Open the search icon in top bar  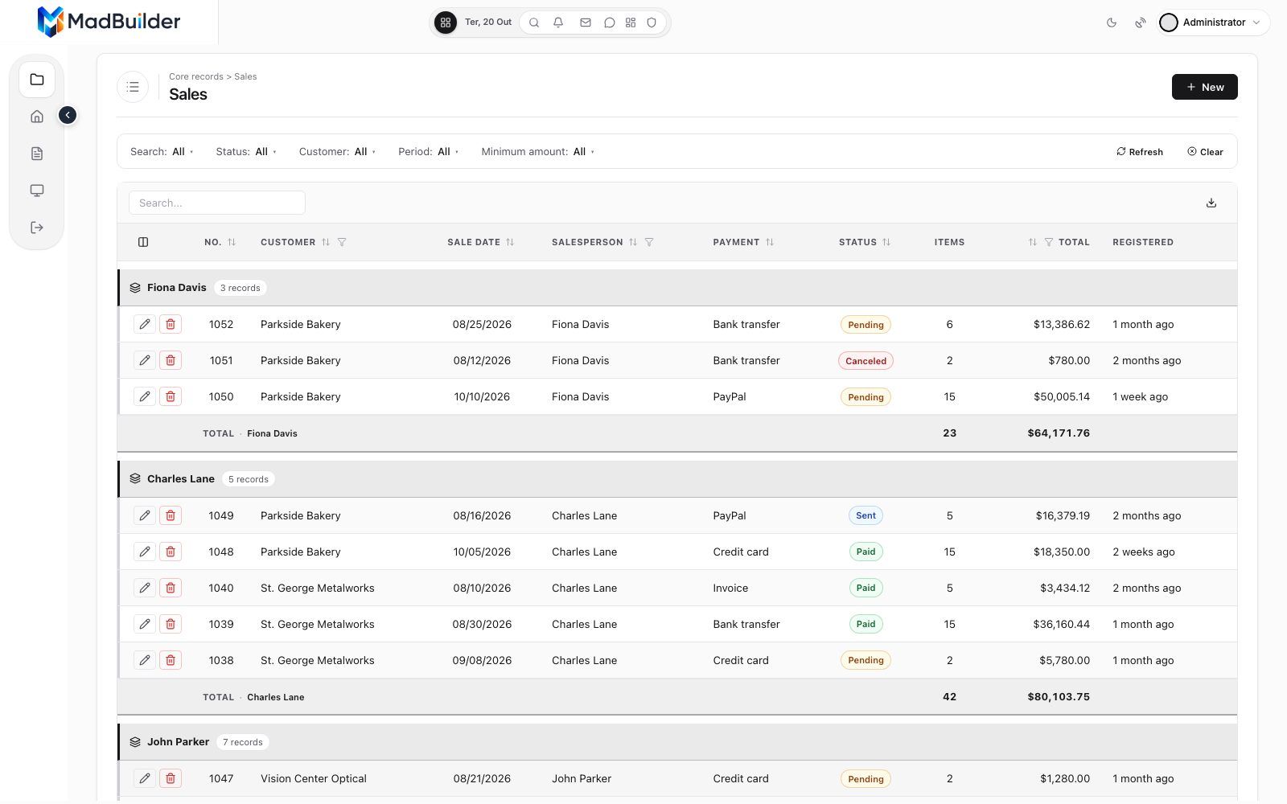pyautogui.click(x=534, y=23)
